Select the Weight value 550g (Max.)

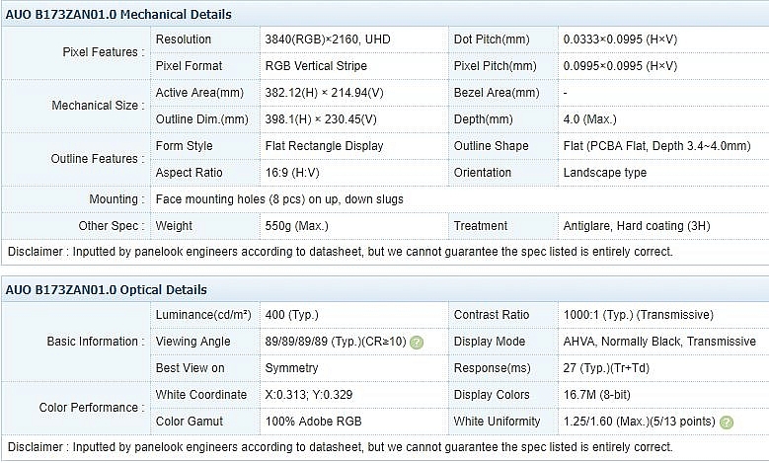[297, 226]
